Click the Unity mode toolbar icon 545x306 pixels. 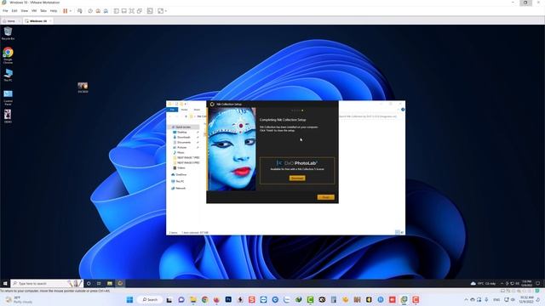click(140, 11)
